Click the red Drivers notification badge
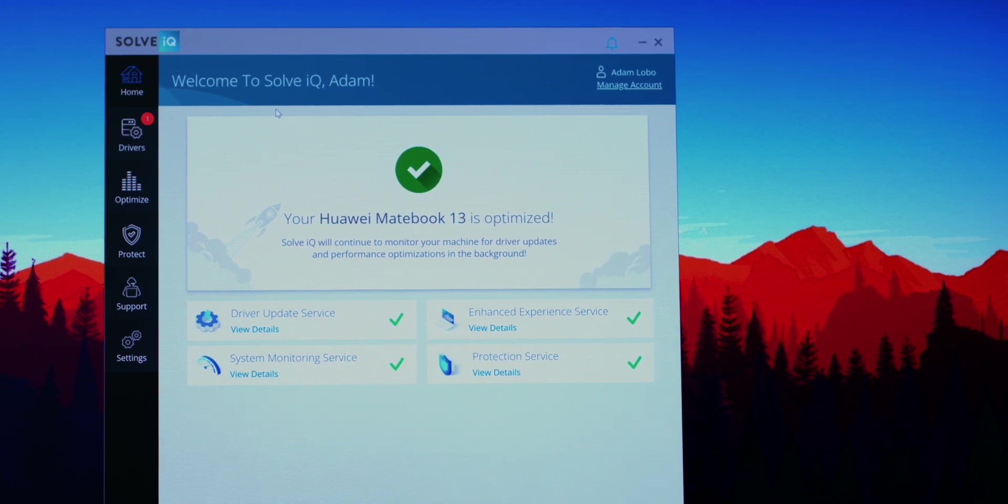Viewport: 1008px width, 504px height. click(148, 119)
